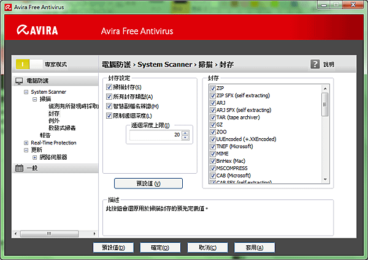Toggle 智慧副檔名辨識(M) checkbox
Viewport: 368px width, 260px height.
[x=109, y=106]
